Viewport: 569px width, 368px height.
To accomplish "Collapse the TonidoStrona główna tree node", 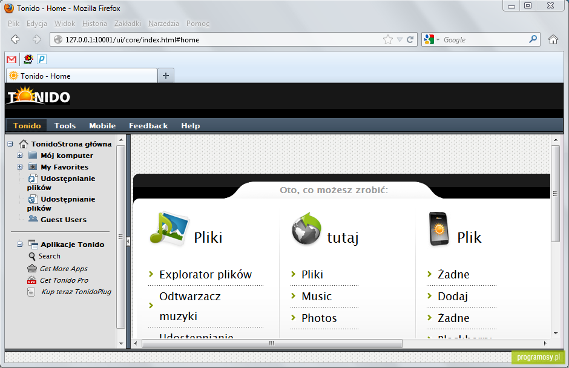I will click(10, 144).
